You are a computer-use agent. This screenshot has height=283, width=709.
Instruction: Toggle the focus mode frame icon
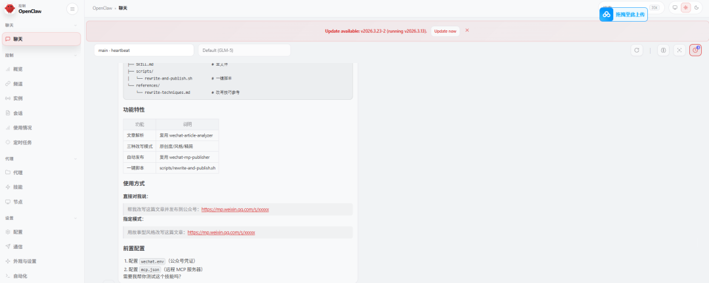(x=679, y=50)
